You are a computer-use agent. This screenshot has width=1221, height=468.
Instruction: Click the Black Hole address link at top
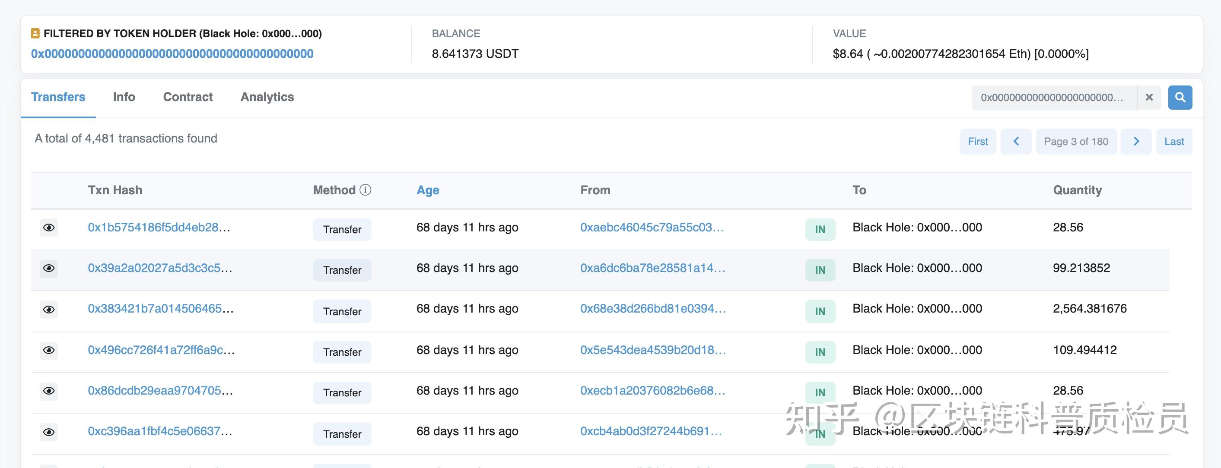(172, 54)
